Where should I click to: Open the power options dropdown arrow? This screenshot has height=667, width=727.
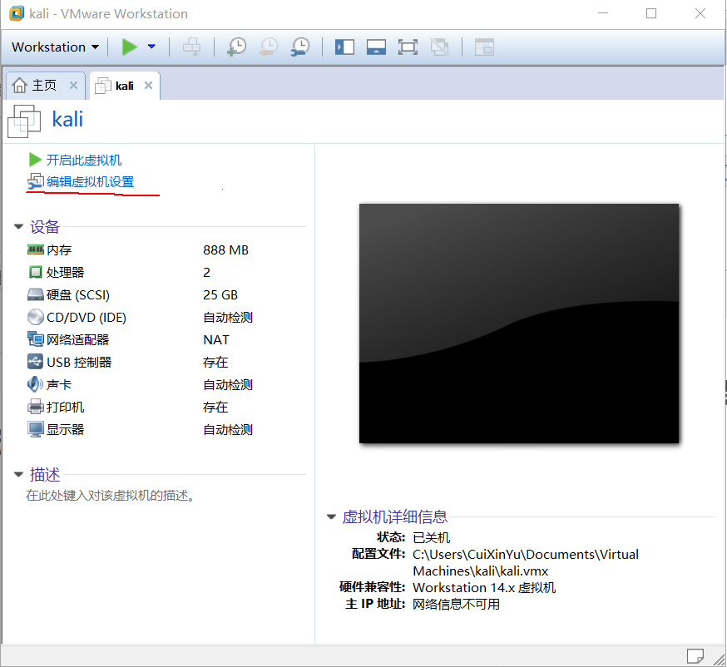coord(151,47)
